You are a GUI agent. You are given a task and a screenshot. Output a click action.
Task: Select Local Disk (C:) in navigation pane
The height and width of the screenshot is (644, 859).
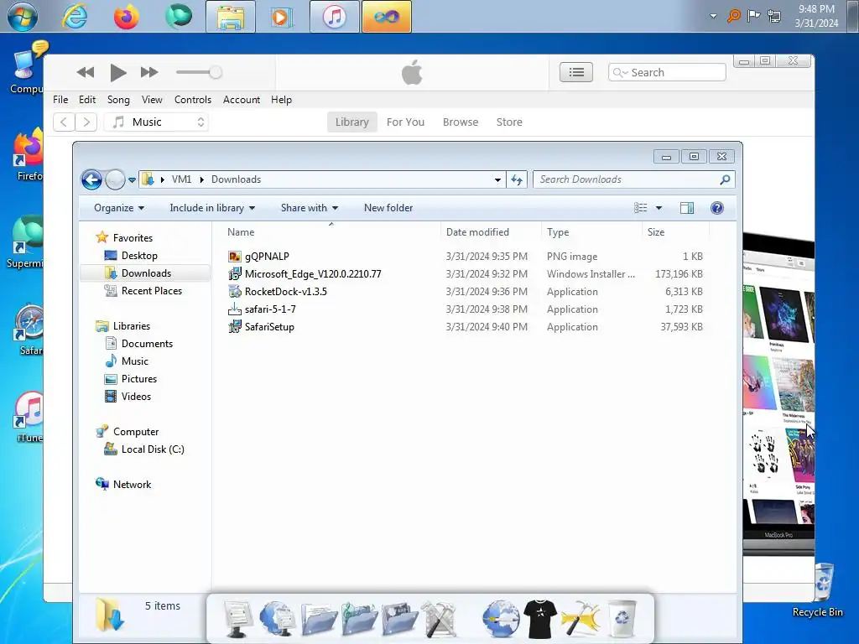point(153,449)
